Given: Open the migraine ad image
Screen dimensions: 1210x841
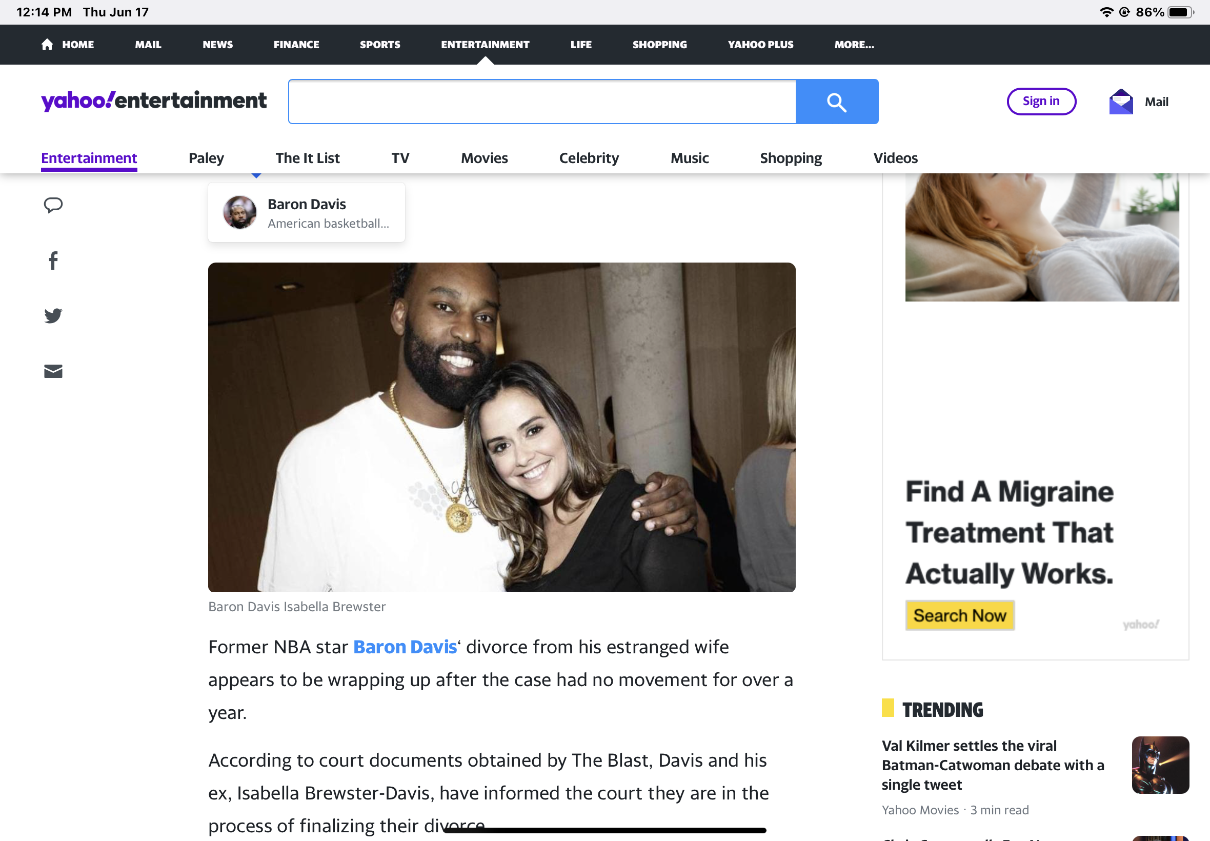Looking at the screenshot, I should point(1042,237).
